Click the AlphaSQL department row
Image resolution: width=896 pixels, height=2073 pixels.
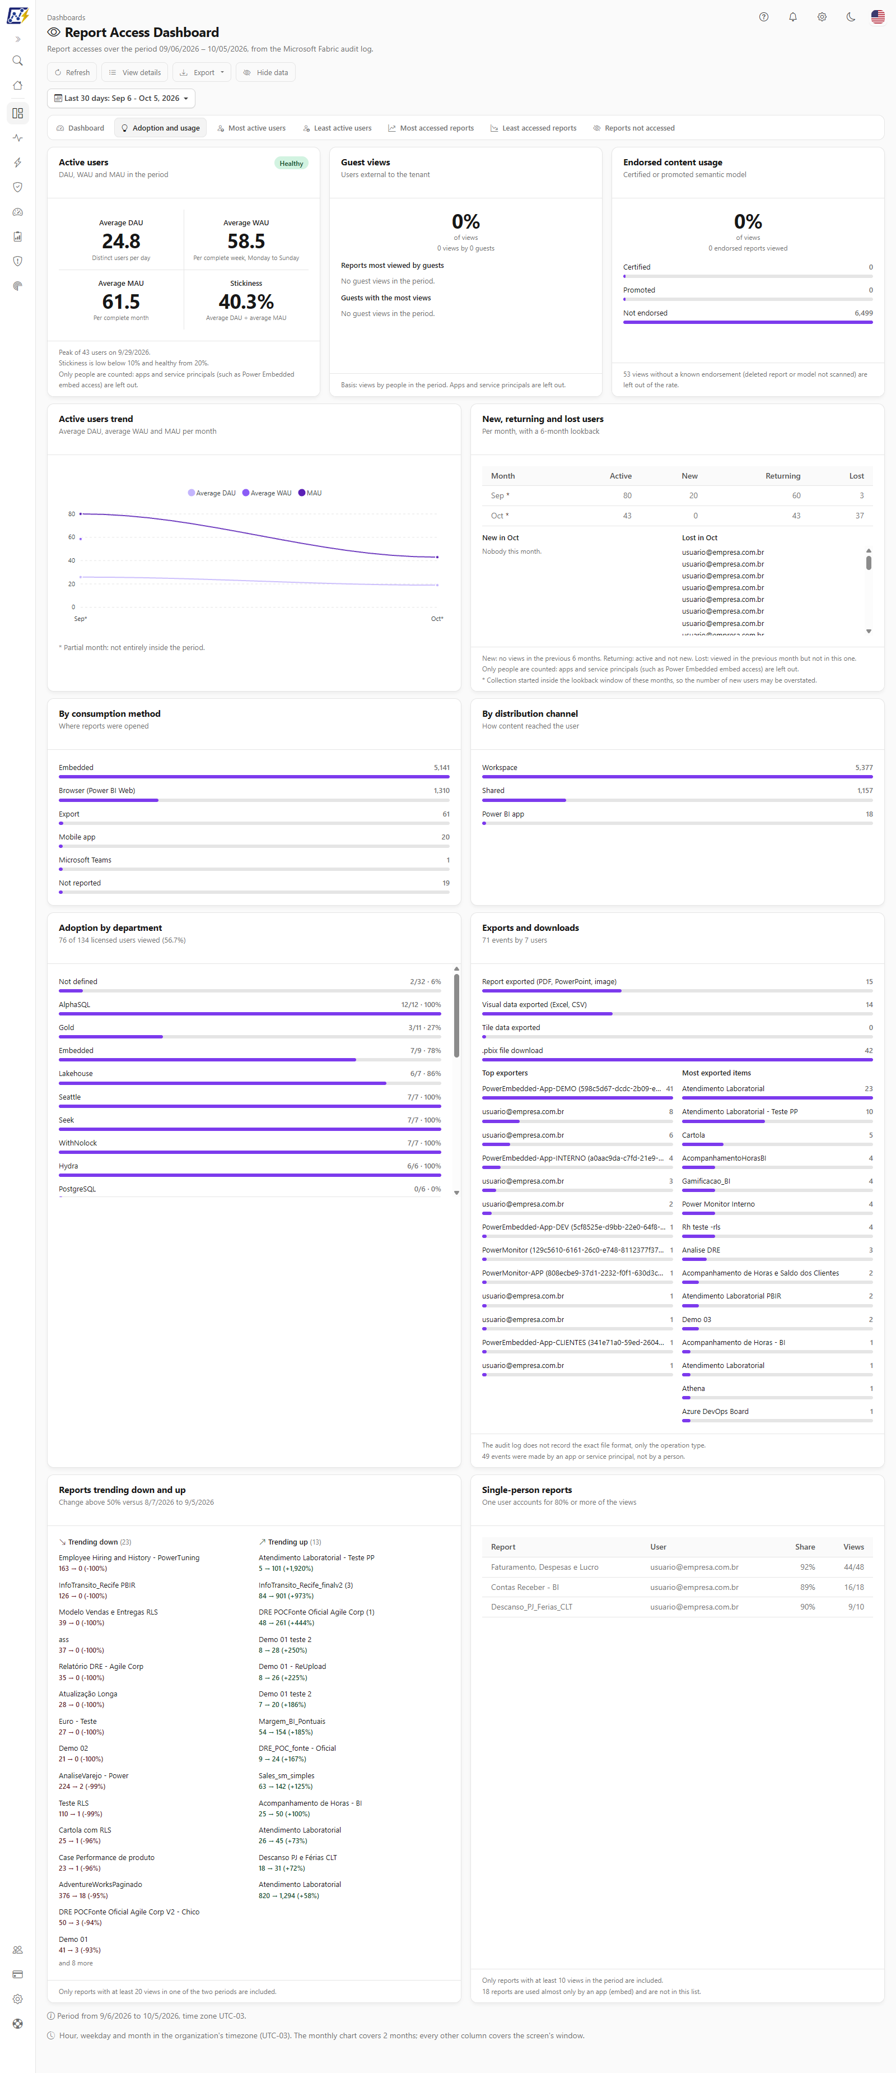pyautogui.click(x=250, y=1008)
